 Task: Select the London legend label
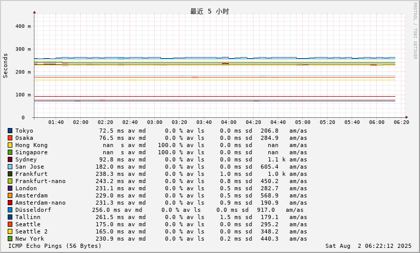[26, 188]
